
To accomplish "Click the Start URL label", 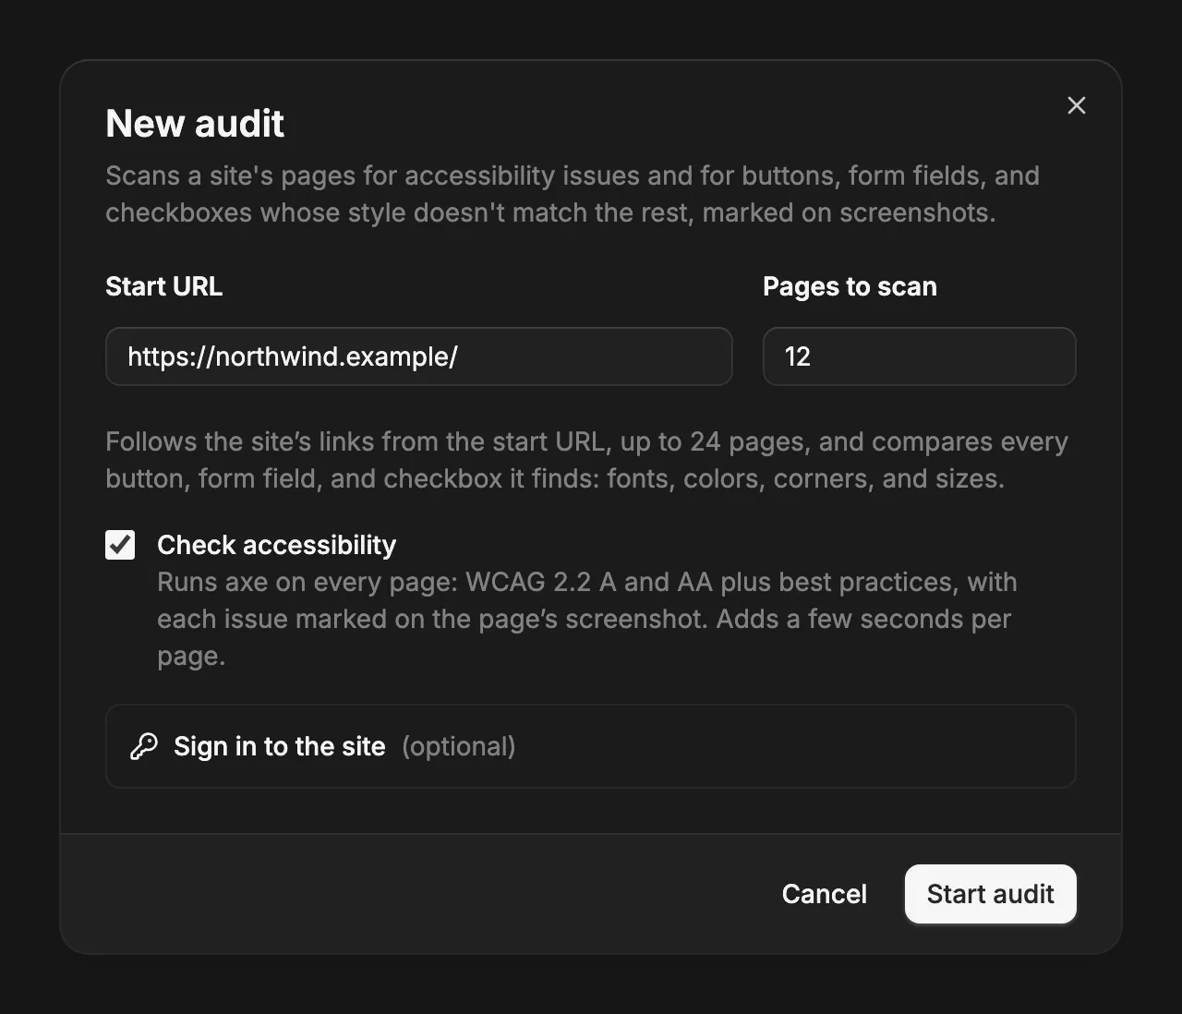I will [164, 286].
